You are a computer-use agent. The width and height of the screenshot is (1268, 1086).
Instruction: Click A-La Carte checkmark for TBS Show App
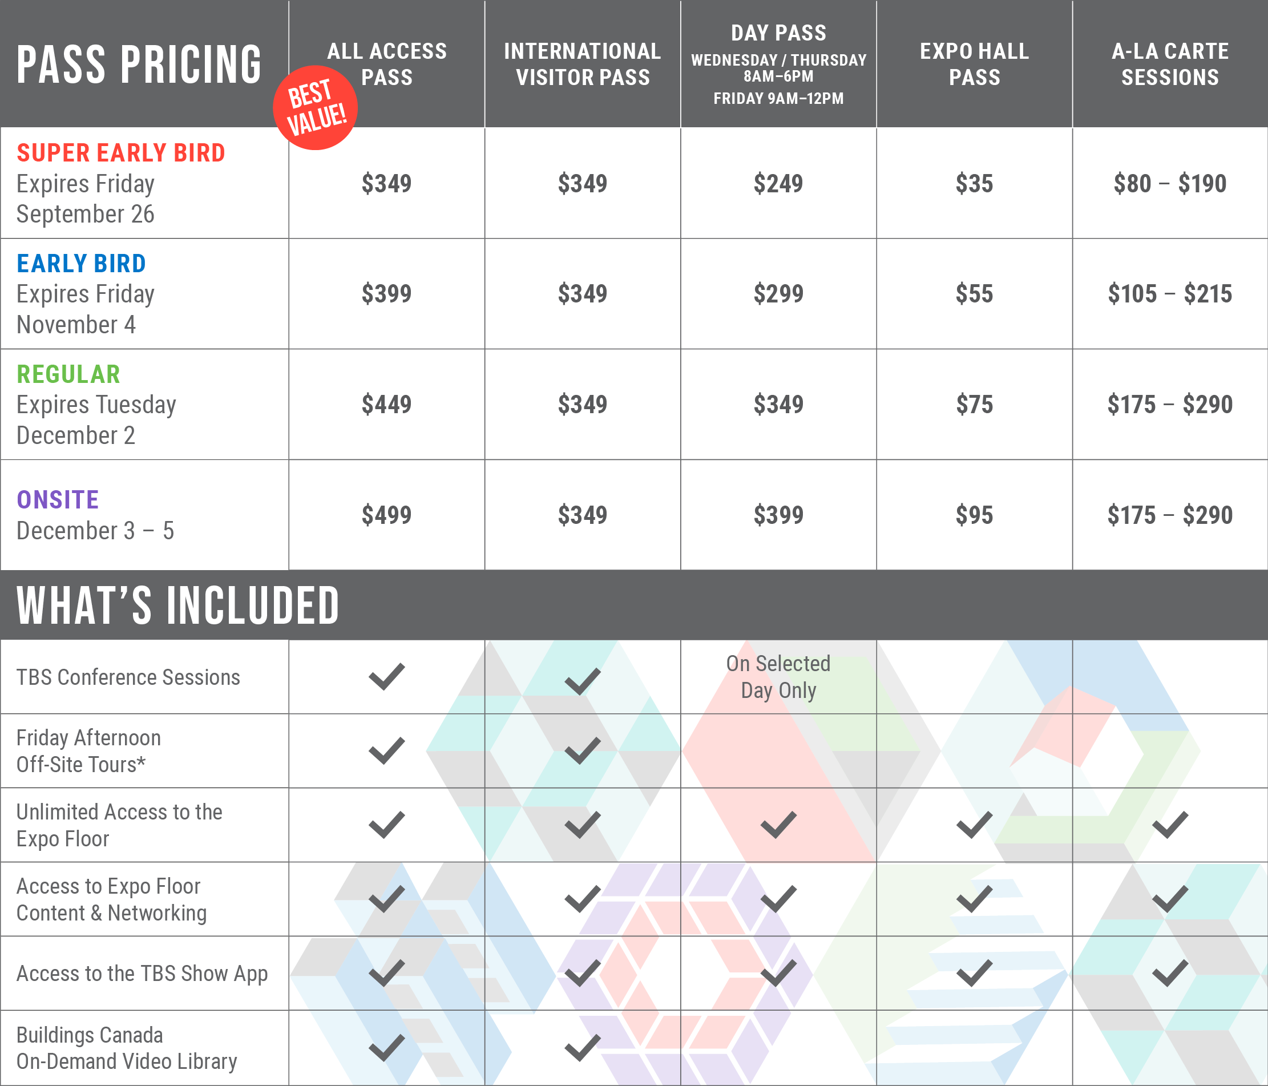[1170, 973]
